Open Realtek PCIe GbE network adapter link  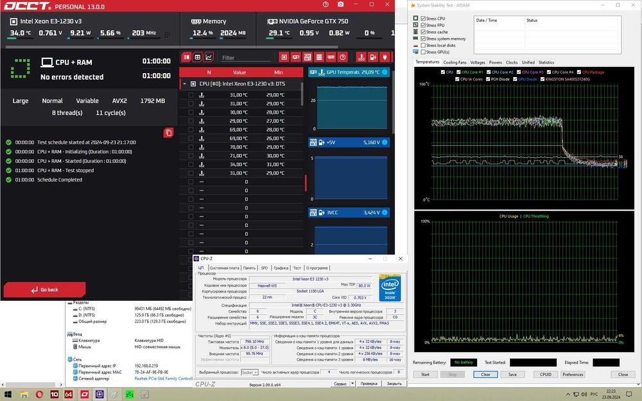163,379
